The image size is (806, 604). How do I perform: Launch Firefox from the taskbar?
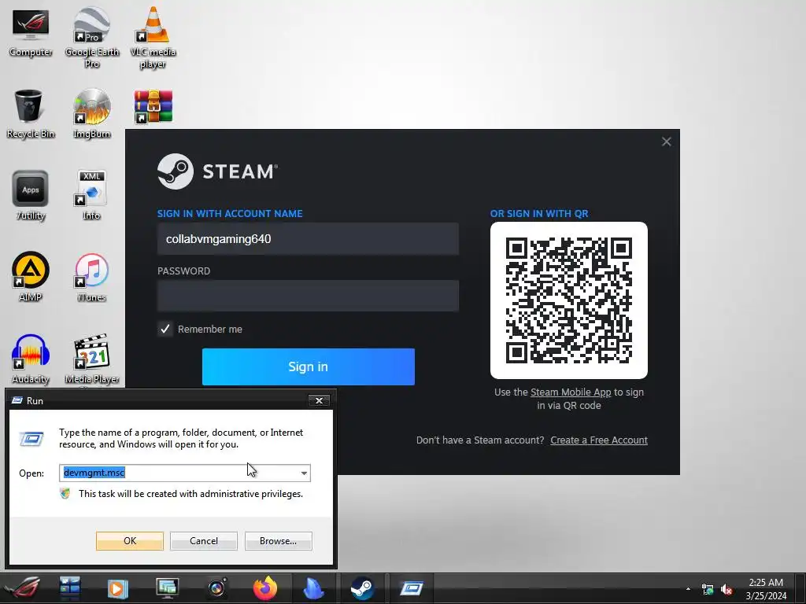click(264, 588)
